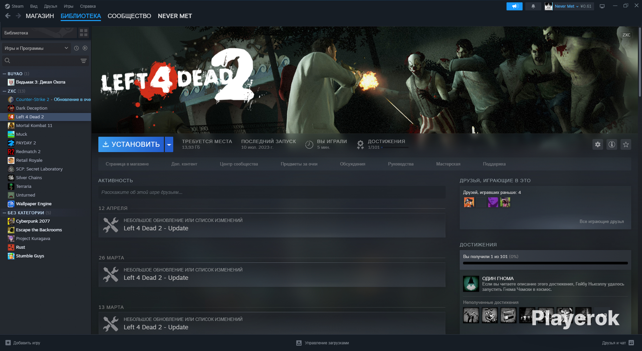Collapse the ZXC category
The width and height of the screenshot is (642, 351).
click(x=4, y=91)
